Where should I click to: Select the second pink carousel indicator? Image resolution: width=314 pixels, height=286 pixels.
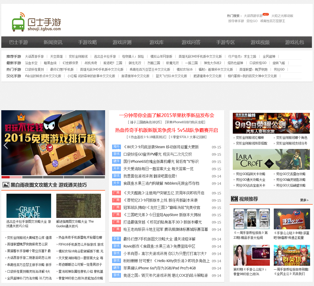[x=16, y=177]
